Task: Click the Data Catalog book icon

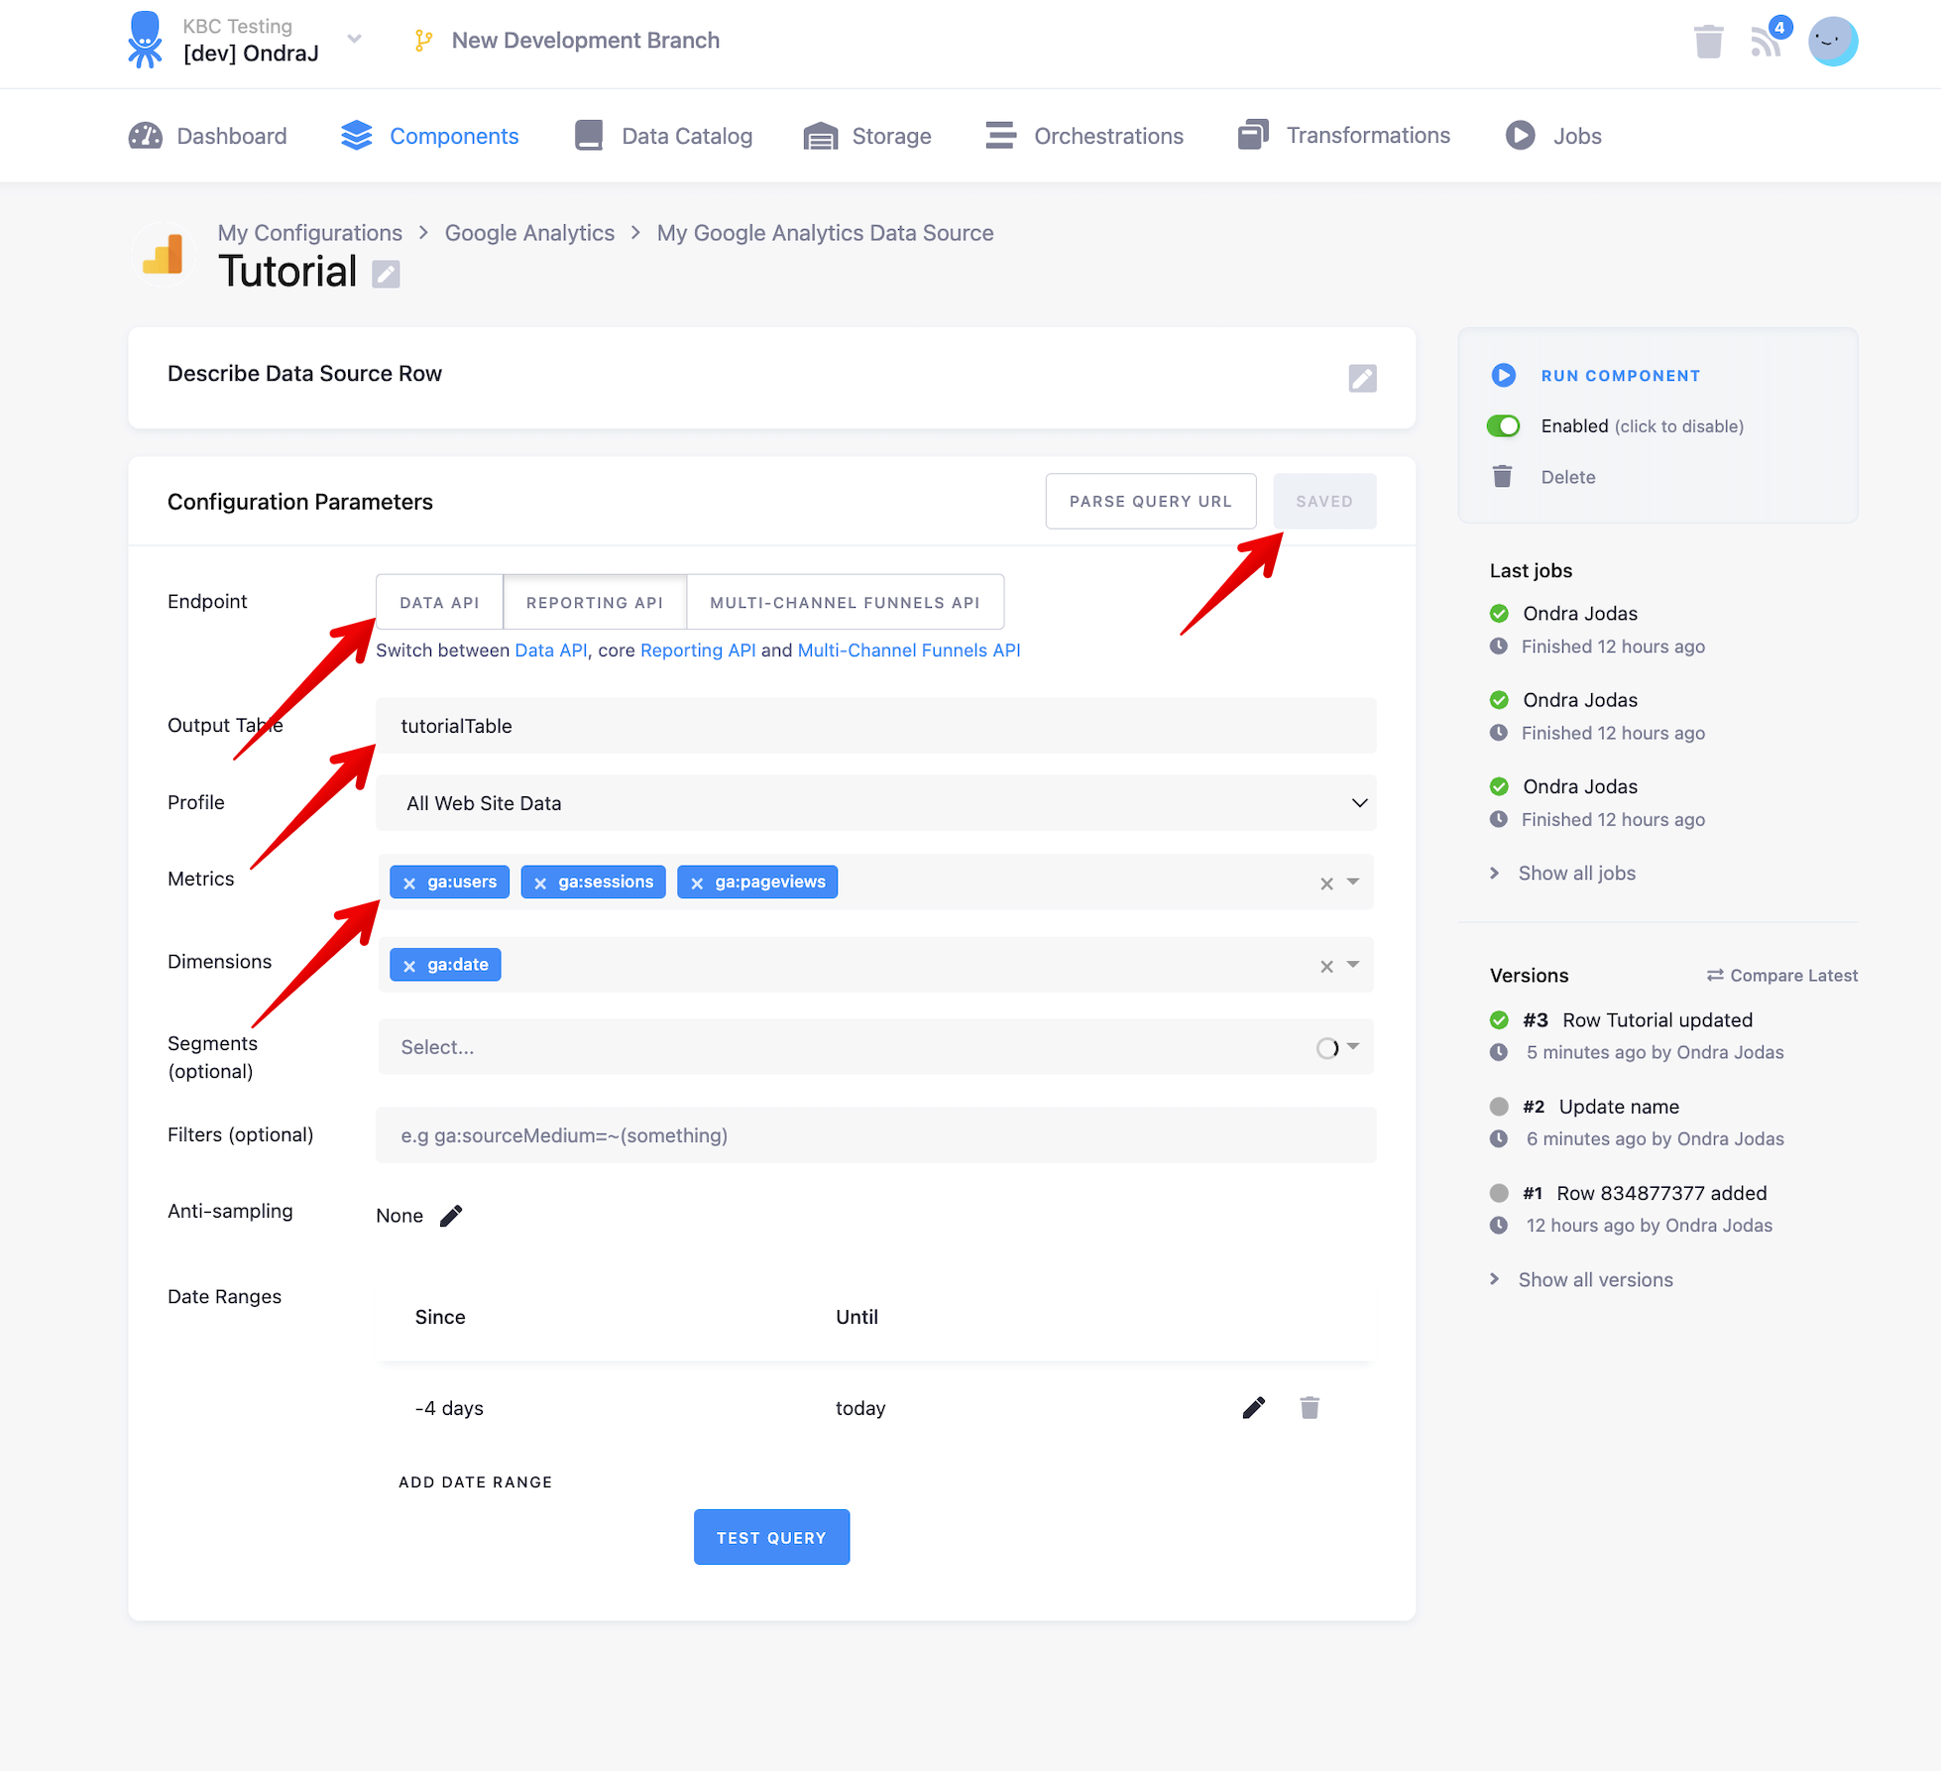Action: (x=589, y=135)
